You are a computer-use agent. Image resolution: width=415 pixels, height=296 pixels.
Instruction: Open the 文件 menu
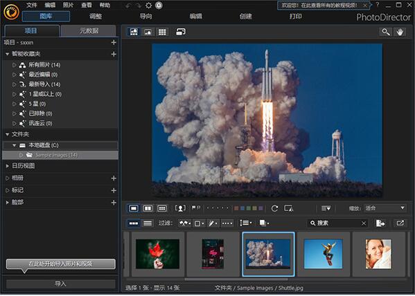click(x=32, y=5)
